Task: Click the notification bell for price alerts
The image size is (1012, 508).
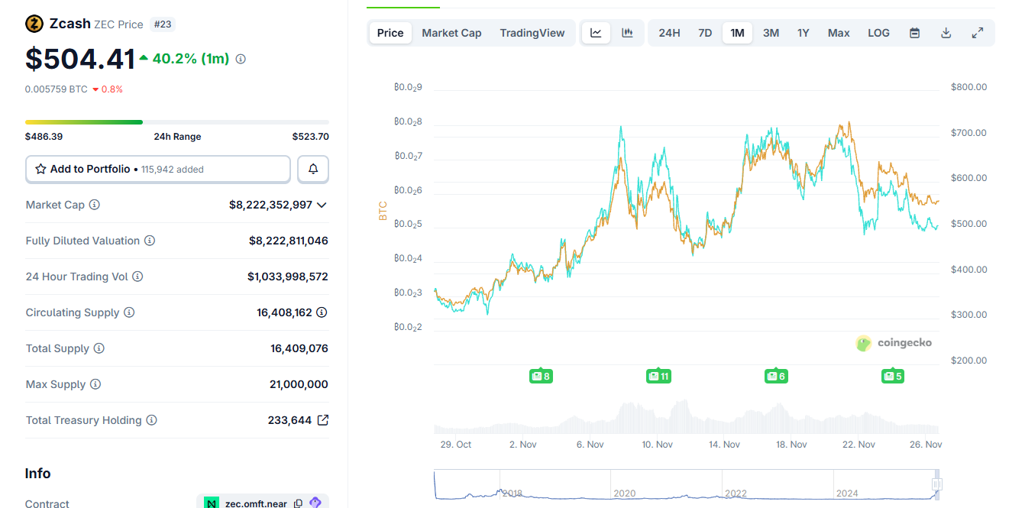Action: pos(313,169)
